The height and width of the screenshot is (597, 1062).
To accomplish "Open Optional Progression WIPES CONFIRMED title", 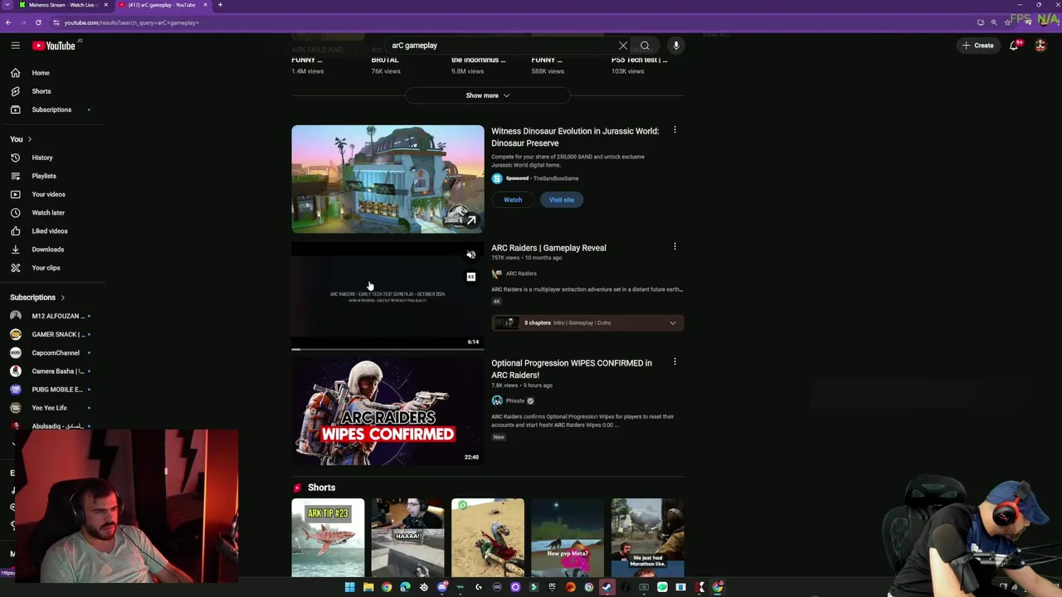I will pos(572,369).
